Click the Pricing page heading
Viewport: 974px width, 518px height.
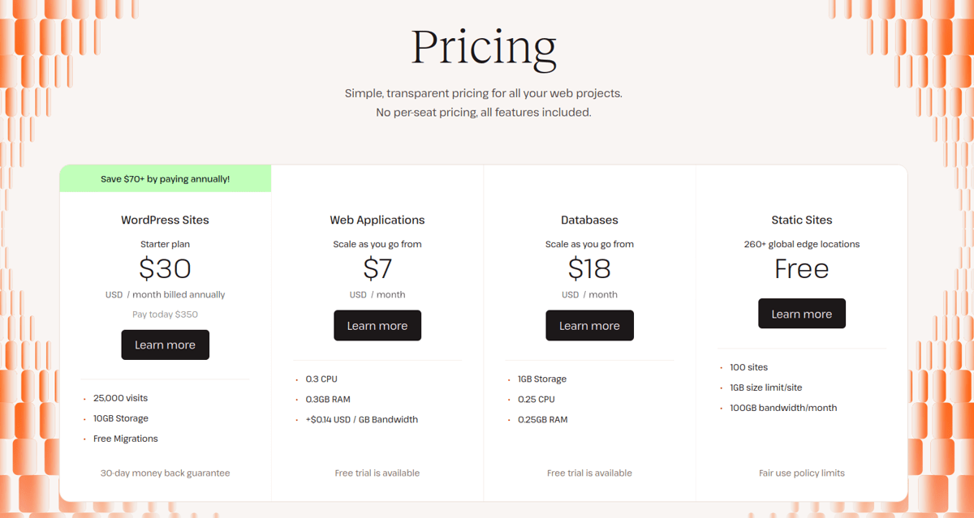(484, 47)
